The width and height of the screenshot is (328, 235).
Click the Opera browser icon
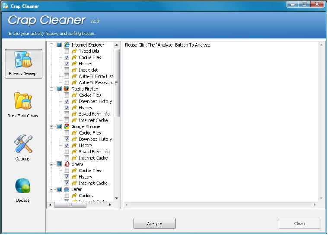(67, 164)
